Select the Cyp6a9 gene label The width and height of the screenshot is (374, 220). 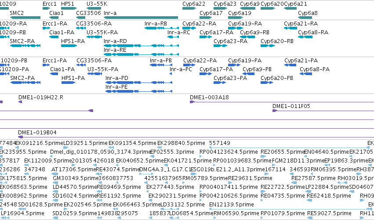250,4
